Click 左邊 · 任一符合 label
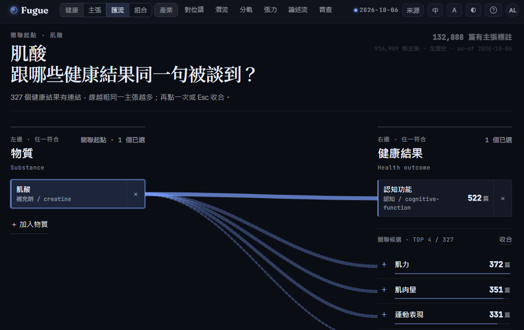The image size is (524, 330). 35,139
